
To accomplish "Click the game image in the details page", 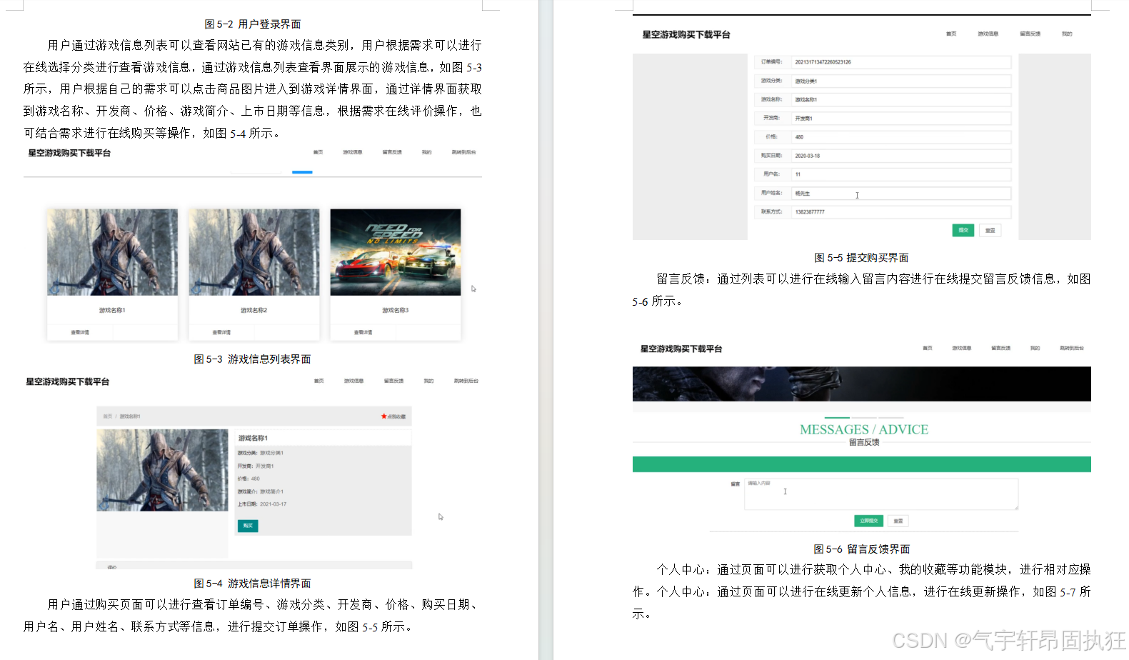I will pos(163,470).
